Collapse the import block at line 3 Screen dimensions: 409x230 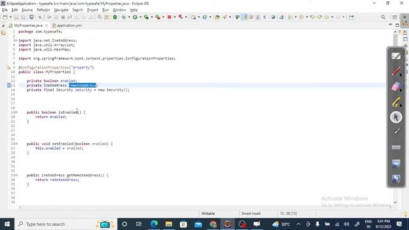[17, 40]
